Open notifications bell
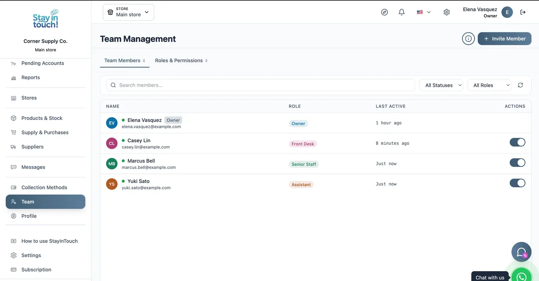The width and height of the screenshot is (539, 281). click(x=402, y=12)
